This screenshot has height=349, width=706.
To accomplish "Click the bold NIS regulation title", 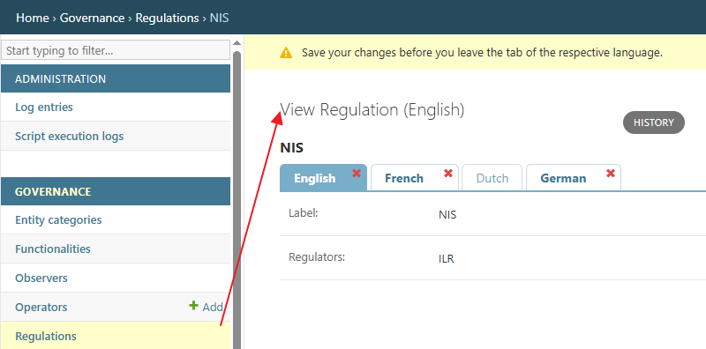I will (291, 147).
